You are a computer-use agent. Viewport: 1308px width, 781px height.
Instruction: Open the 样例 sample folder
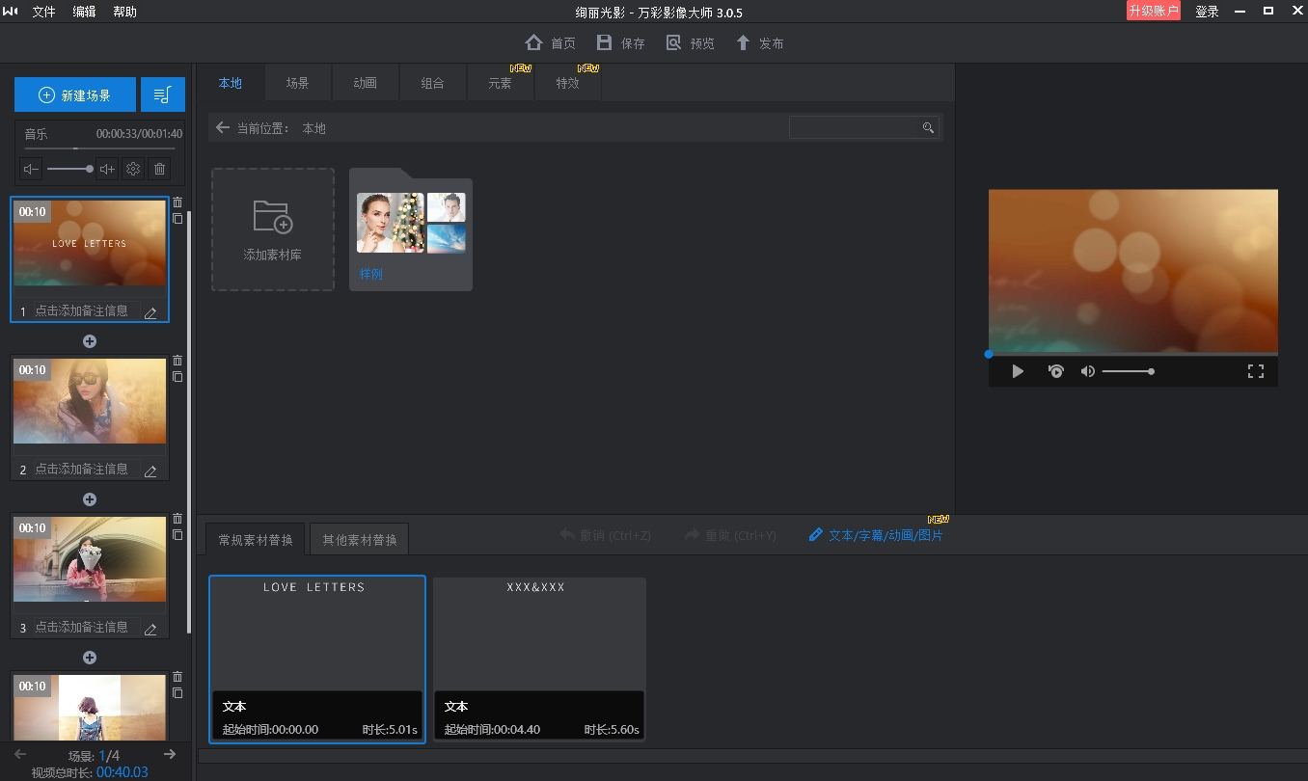411,229
